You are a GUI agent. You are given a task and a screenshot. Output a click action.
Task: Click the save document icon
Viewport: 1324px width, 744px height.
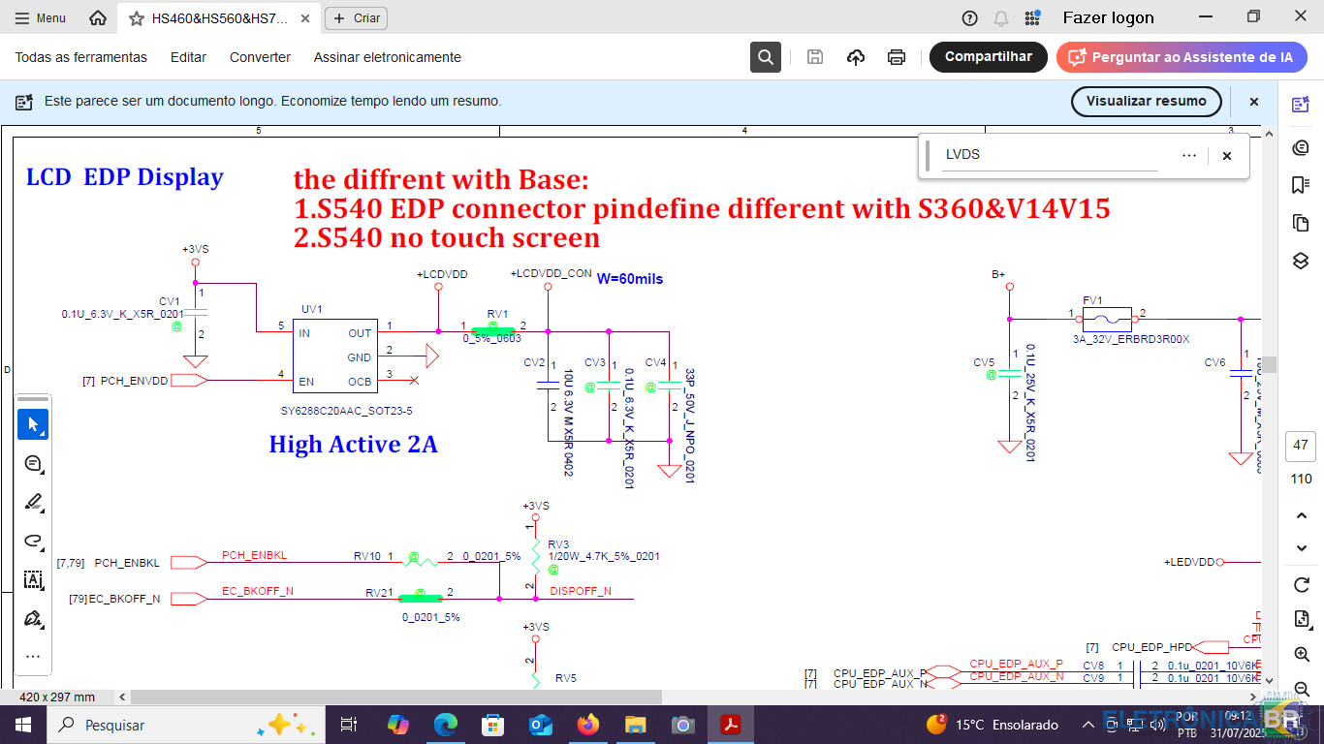click(x=815, y=57)
